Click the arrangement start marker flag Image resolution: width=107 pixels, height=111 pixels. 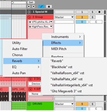pos(13,2)
